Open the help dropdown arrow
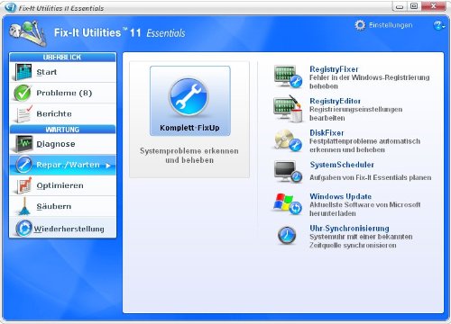 pyautogui.click(x=444, y=27)
